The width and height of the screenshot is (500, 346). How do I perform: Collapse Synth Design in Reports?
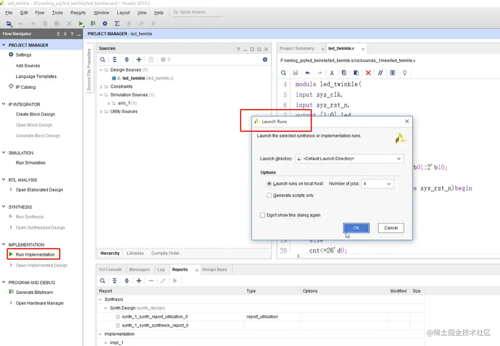click(x=106, y=308)
